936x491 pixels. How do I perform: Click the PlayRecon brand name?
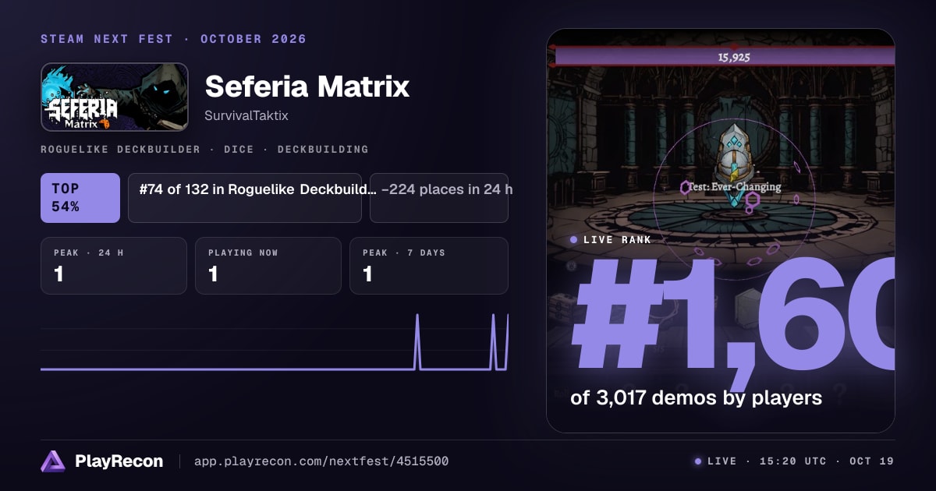pyautogui.click(x=119, y=461)
